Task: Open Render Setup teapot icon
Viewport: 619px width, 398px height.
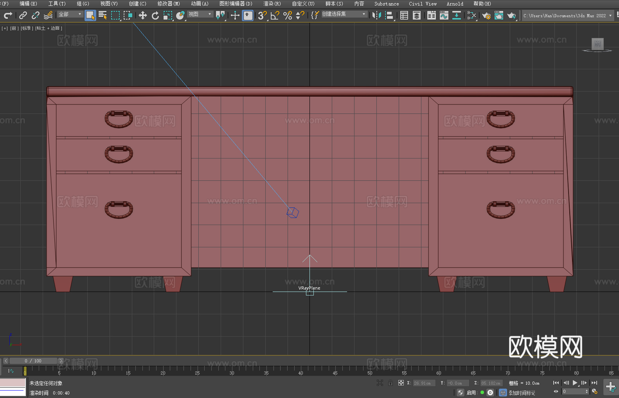Action: click(486, 16)
